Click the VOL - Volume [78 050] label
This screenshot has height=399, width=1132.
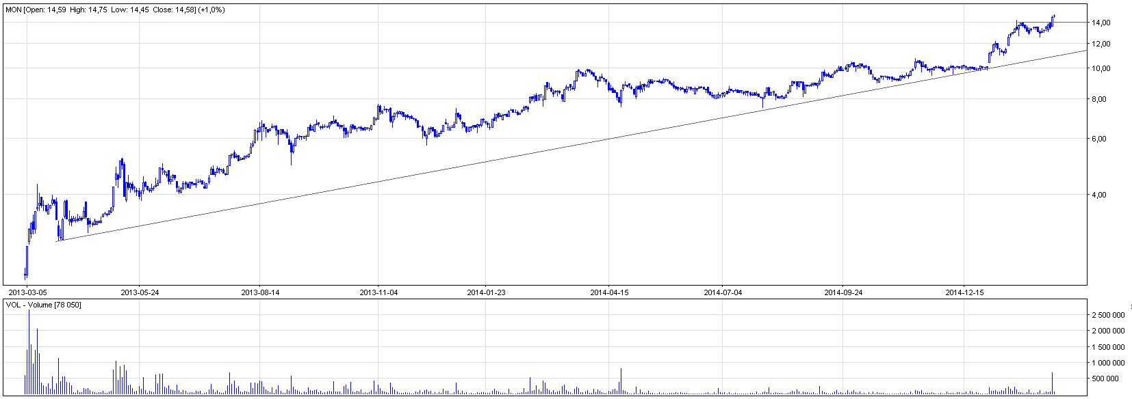coord(43,305)
